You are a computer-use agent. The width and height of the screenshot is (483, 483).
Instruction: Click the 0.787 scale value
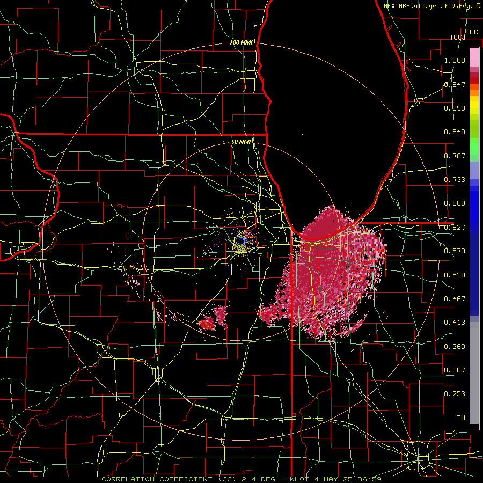point(455,156)
